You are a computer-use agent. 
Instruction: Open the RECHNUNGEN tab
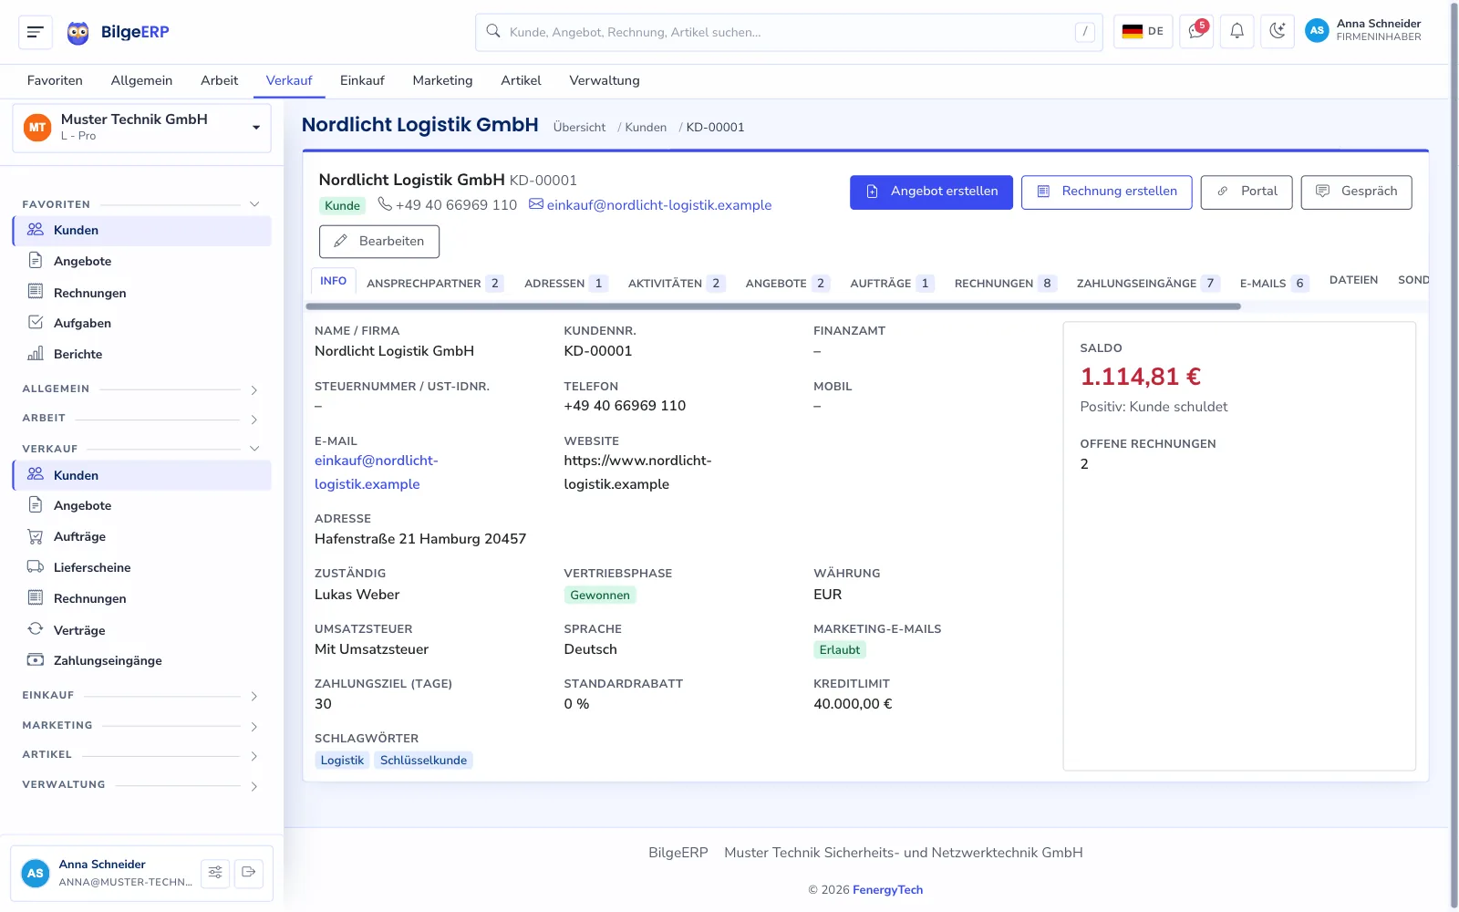pos(1004,283)
